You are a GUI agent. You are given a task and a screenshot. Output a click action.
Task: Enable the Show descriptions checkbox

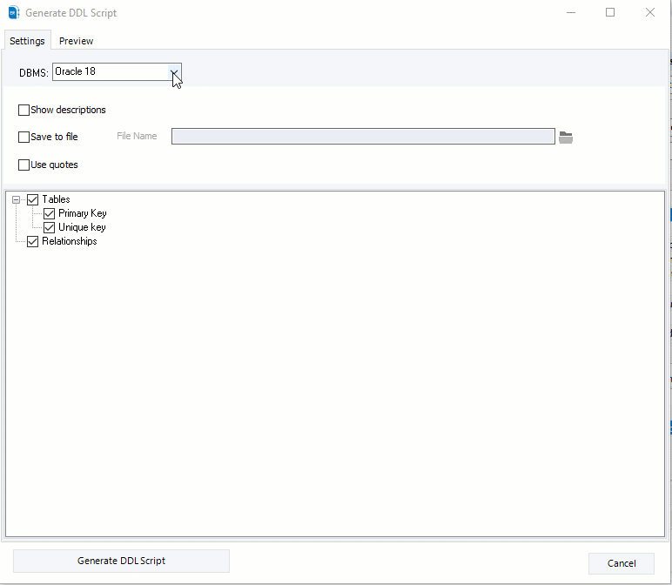coord(24,111)
